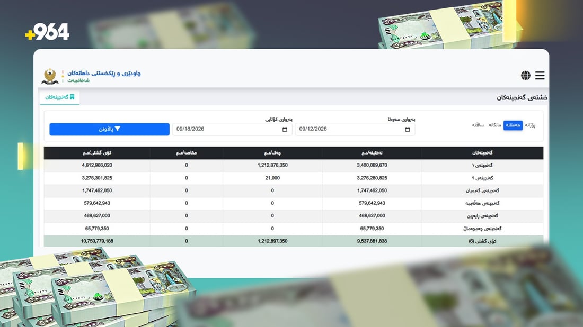Focus the start date field 09/12/2026
This screenshot has width=583, height=327.
coord(355,129)
